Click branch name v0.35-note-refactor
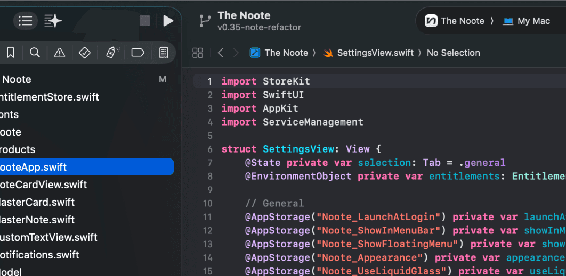Screen dimensions: 566x276 [x=259, y=27]
